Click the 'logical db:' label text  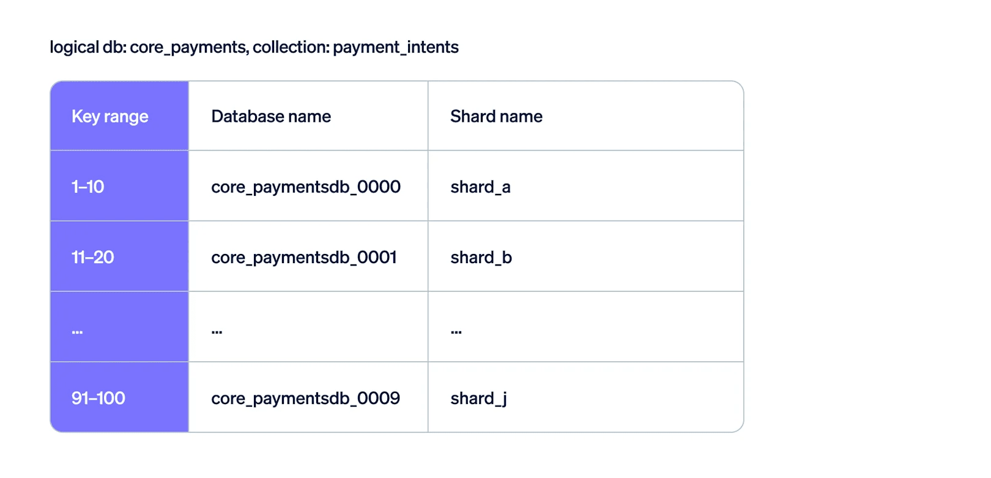pos(88,47)
